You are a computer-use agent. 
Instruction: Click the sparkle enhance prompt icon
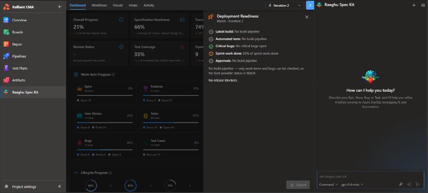tap(409, 184)
